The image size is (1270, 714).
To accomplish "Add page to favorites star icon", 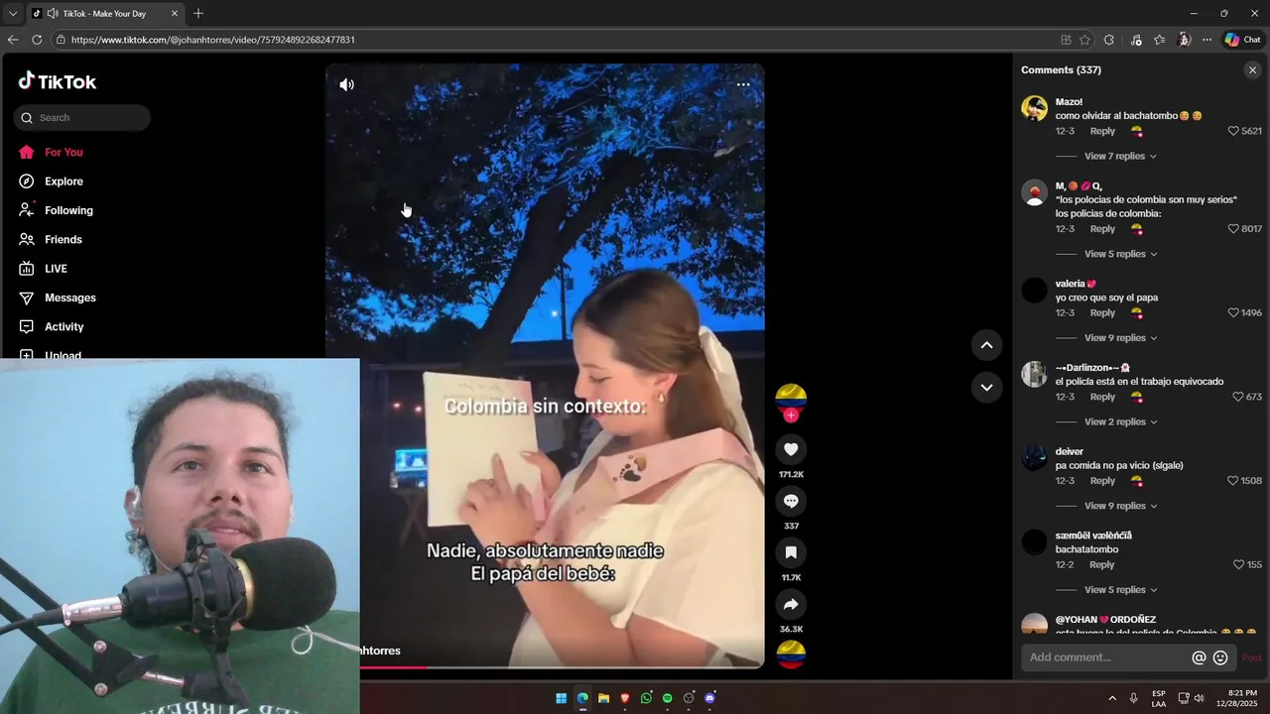I will coord(1085,40).
